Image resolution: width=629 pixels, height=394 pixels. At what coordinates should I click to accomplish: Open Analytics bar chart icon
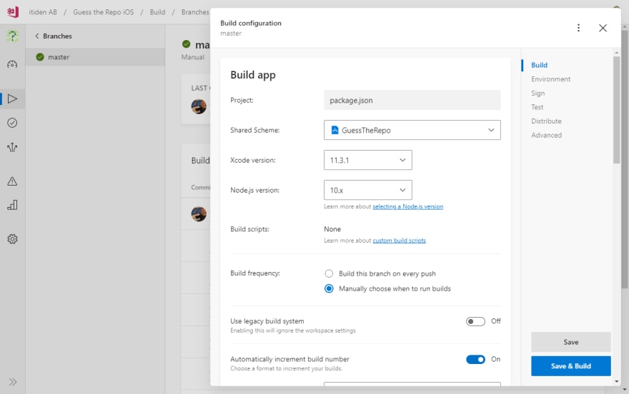[x=12, y=205]
